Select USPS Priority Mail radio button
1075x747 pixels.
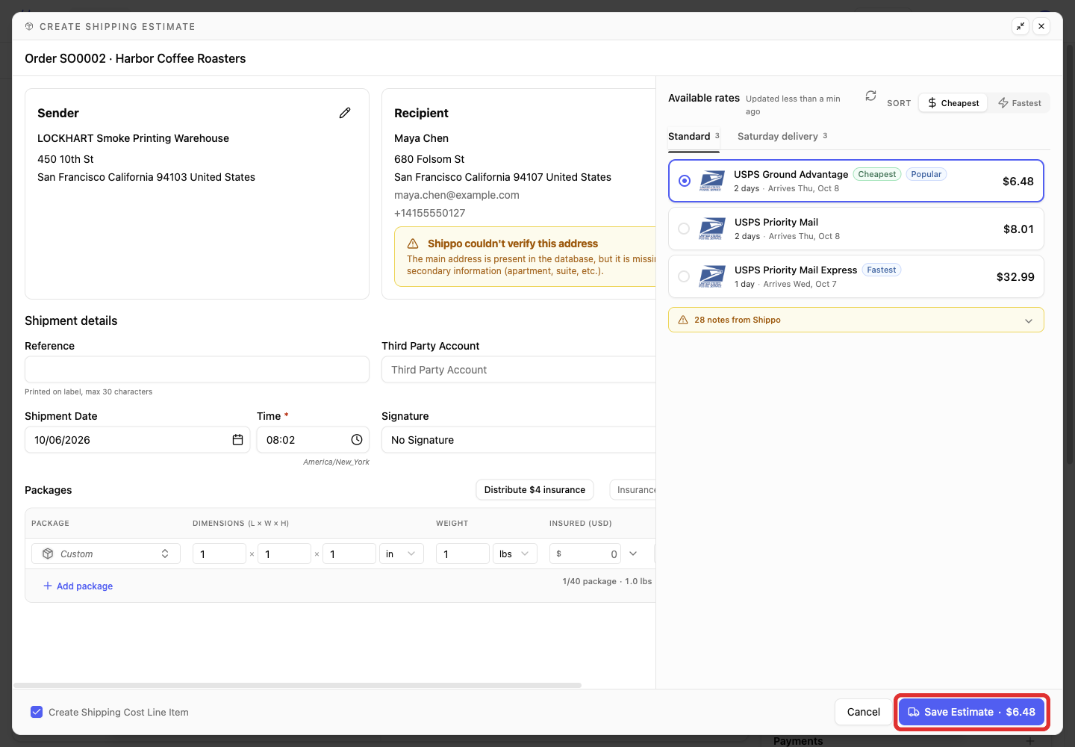point(684,229)
